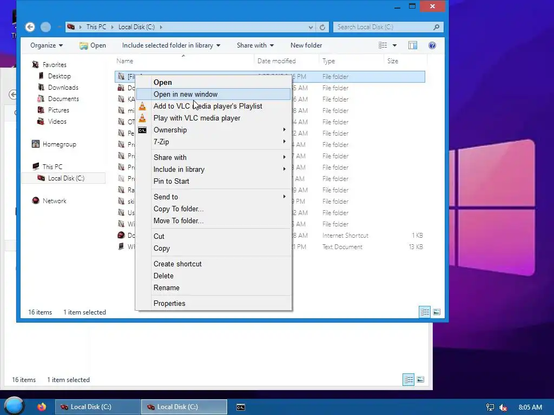Refresh the Local Disk (C:) folder view
The width and height of the screenshot is (554, 415).
pos(322,27)
